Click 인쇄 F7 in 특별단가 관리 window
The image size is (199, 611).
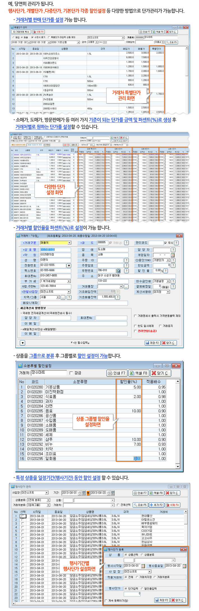coord(145,32)
